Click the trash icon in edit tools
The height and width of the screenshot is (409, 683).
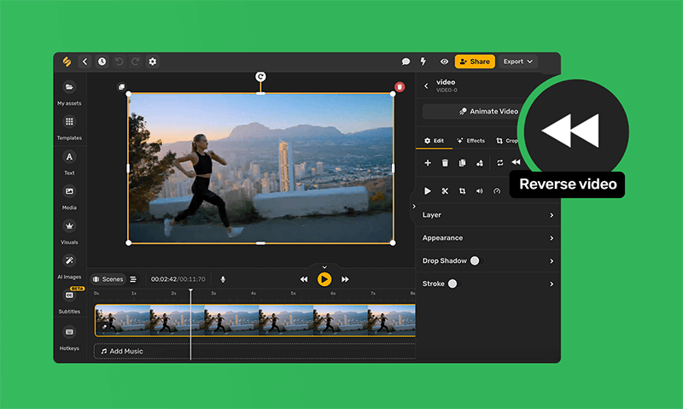tap(445, 163)
